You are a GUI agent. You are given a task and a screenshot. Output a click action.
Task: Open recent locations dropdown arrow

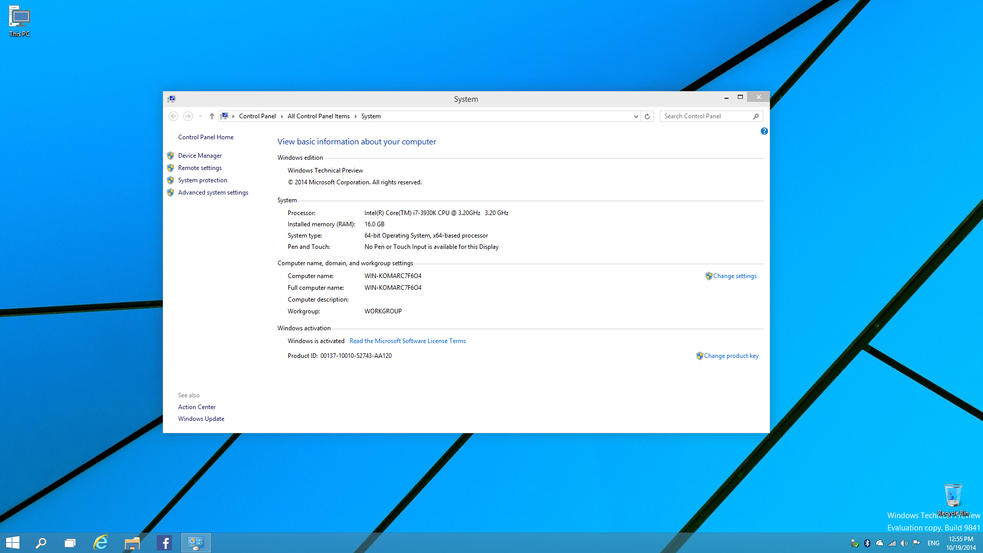click(x=200, y=116)
